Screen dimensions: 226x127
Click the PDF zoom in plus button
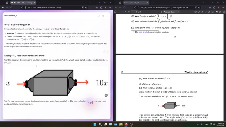pyautogui.click(x=161, y=12)
